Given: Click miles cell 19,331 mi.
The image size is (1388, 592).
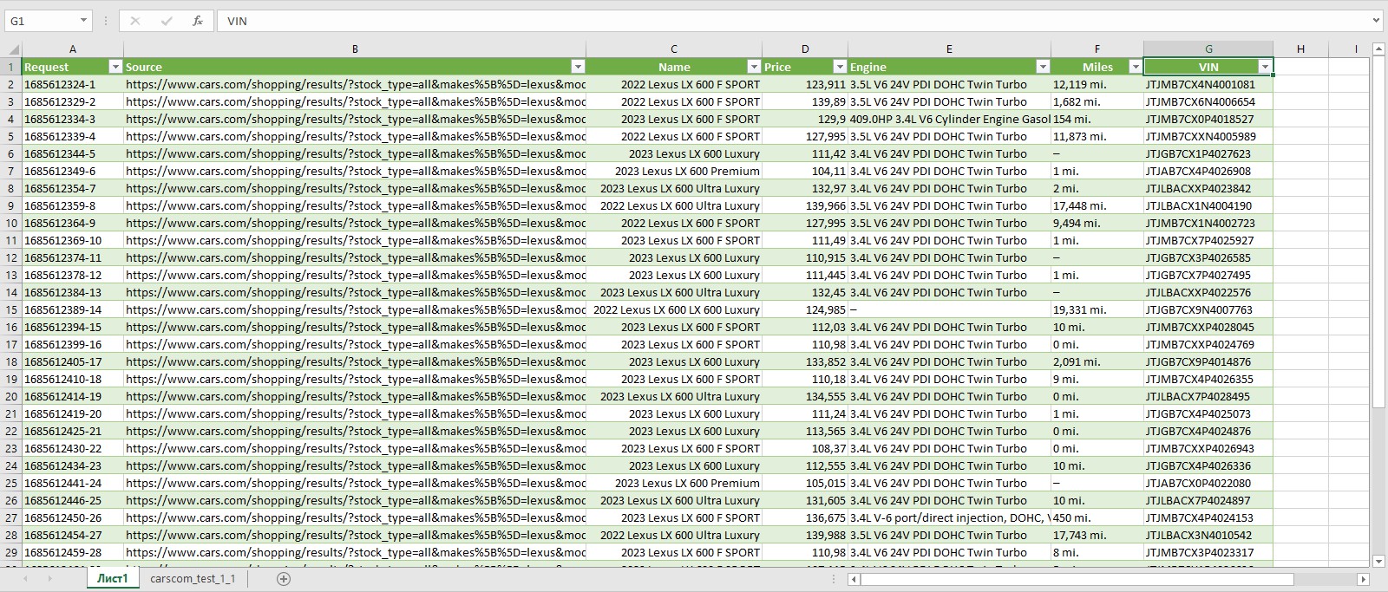Looking at the screenshot, I should tap(1097, 309).
